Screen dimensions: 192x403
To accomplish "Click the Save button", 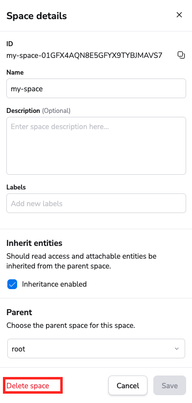I will tap(169, 385).
